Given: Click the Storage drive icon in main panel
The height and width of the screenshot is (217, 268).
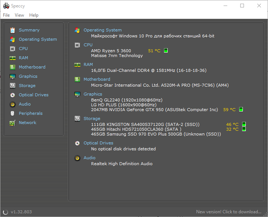Looking at the screenshot, I should point(77,118).
